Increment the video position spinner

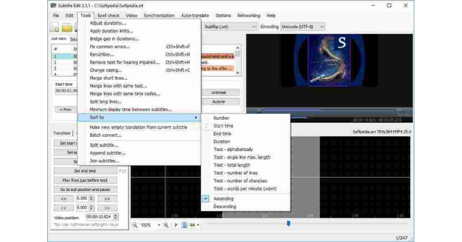[116, 215]
